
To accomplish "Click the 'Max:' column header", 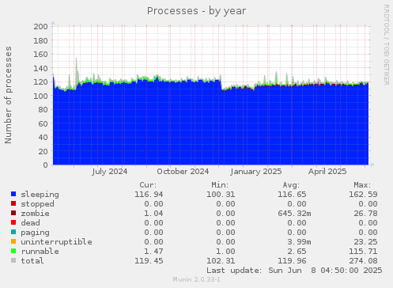I will [362, 185].
